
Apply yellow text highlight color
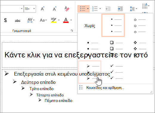pos(54,20)
